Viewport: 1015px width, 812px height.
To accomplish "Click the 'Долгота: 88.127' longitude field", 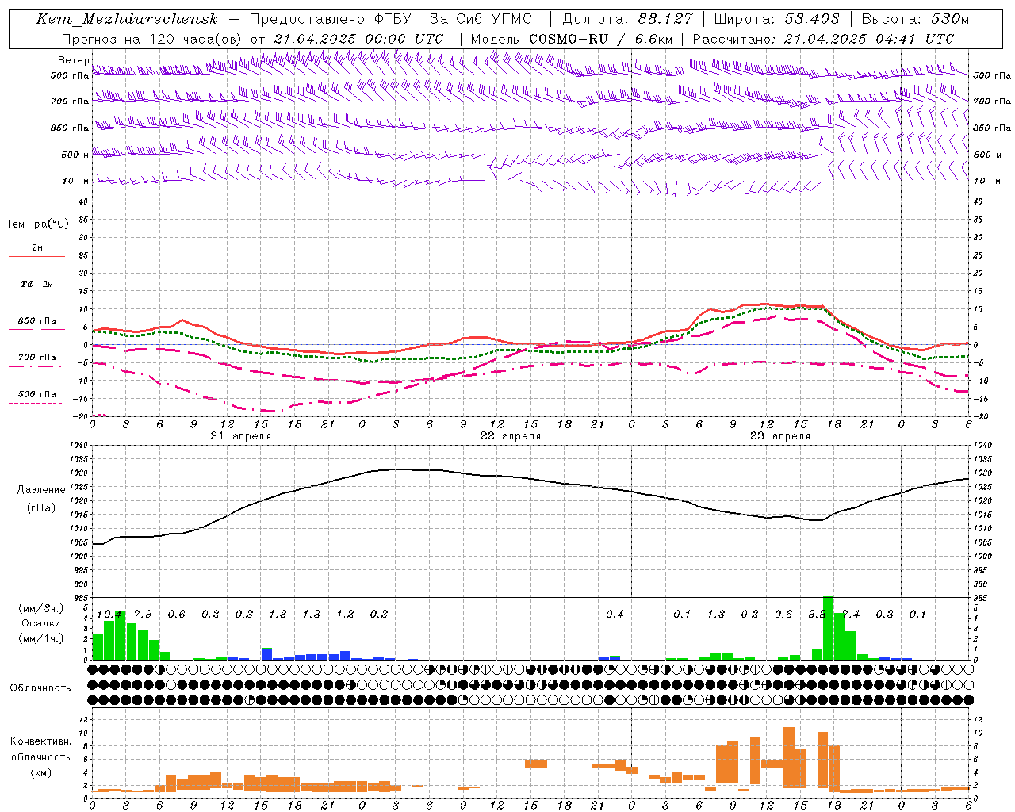I will tap(627, 19).
